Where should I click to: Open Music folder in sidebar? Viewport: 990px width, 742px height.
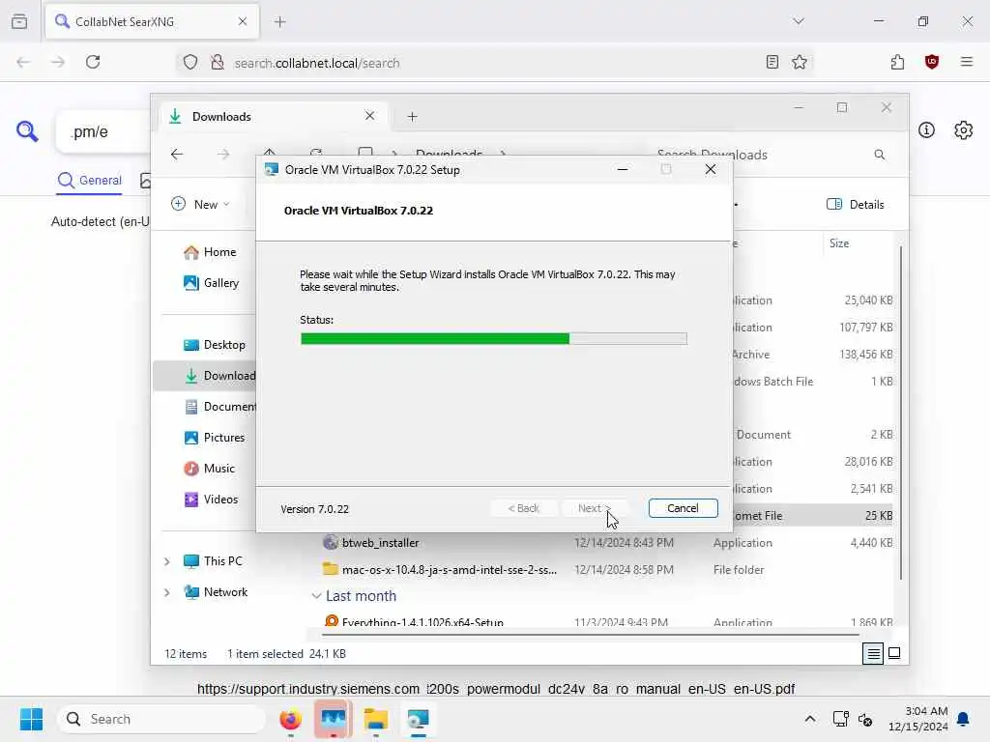(209, 469)
